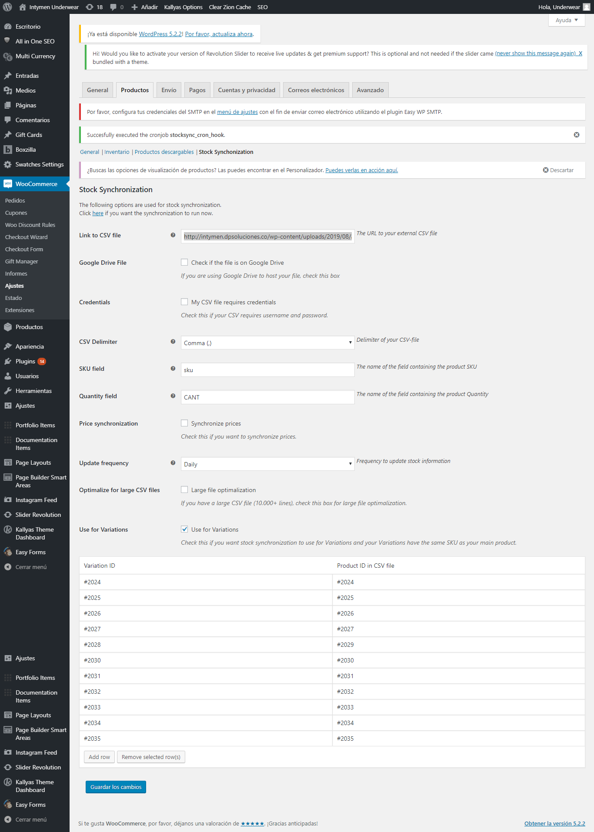Image resolution: width=594 pixels, height=832 pixels.
Task: Click help icon next to Update frequency
Action: coord(173,463)
